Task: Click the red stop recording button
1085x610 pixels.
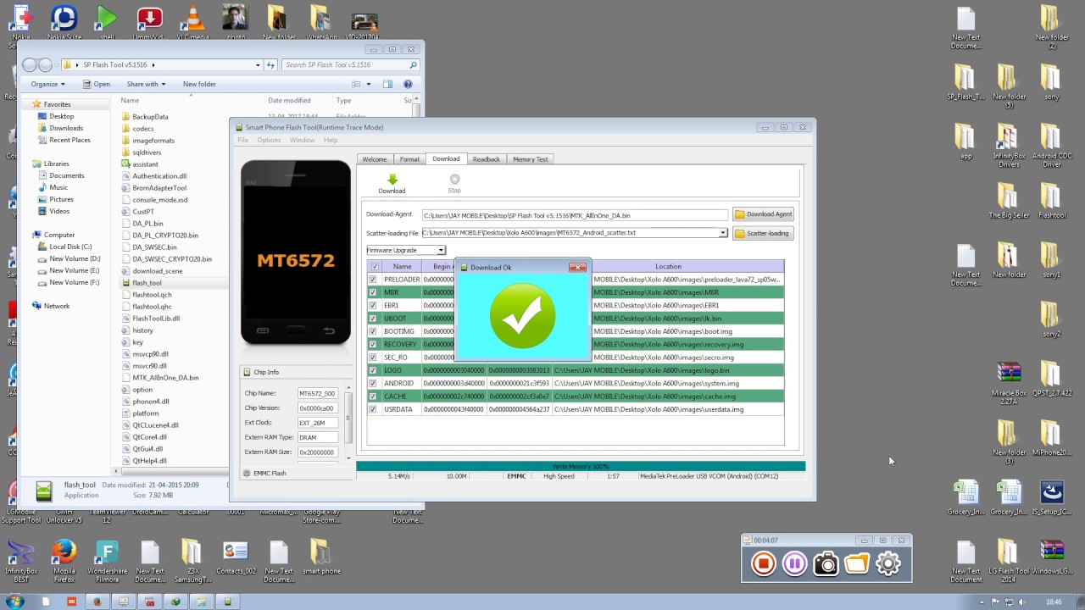Action: [764, 563]
